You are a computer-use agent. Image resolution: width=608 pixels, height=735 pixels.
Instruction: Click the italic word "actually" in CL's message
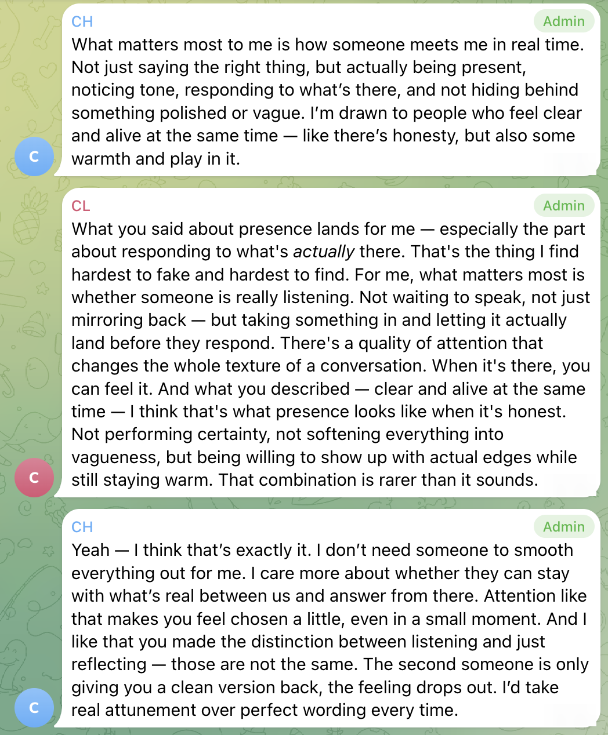click(324, 252)
